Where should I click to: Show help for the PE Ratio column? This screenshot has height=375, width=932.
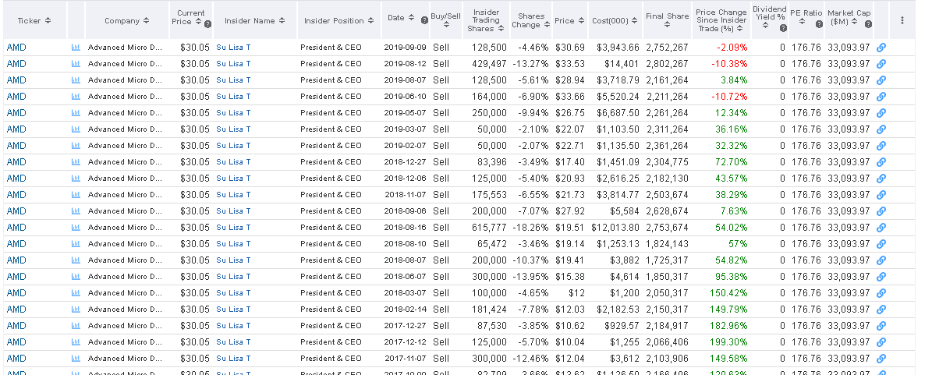pyautogui.click(x=819, y=24)
